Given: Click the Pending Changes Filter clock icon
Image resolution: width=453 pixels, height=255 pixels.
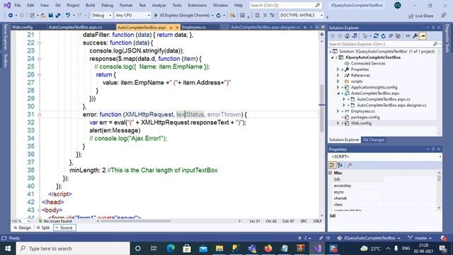Looking at the screenshot, I should click(x=365, y=36).
